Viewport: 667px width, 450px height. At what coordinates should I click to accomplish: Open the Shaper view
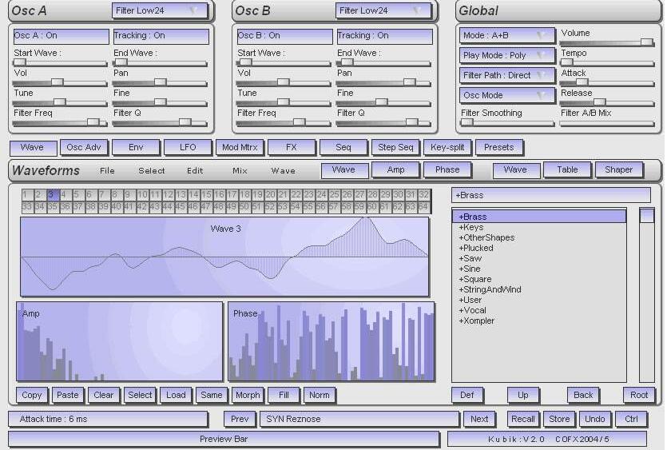click(618, 169)
